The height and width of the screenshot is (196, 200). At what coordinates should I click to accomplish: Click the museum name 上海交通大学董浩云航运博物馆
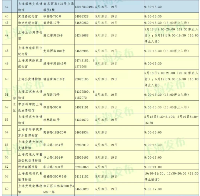30,157
